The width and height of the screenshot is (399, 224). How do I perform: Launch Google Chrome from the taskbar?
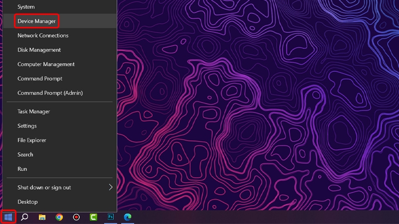point(59,217)
